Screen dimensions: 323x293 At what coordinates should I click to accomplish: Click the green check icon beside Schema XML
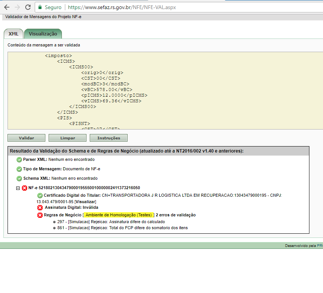(x=19, y=178)
